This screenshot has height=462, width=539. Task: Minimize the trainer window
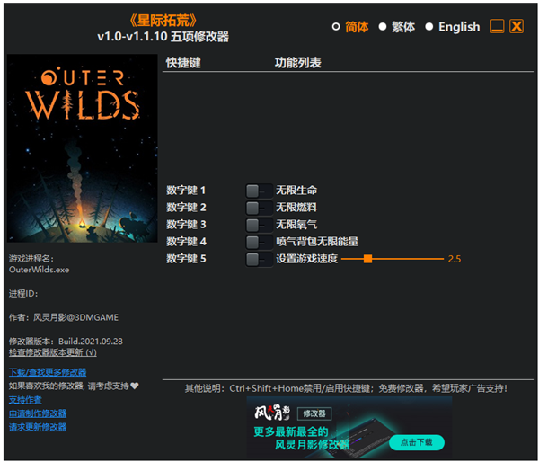[497, 27]
